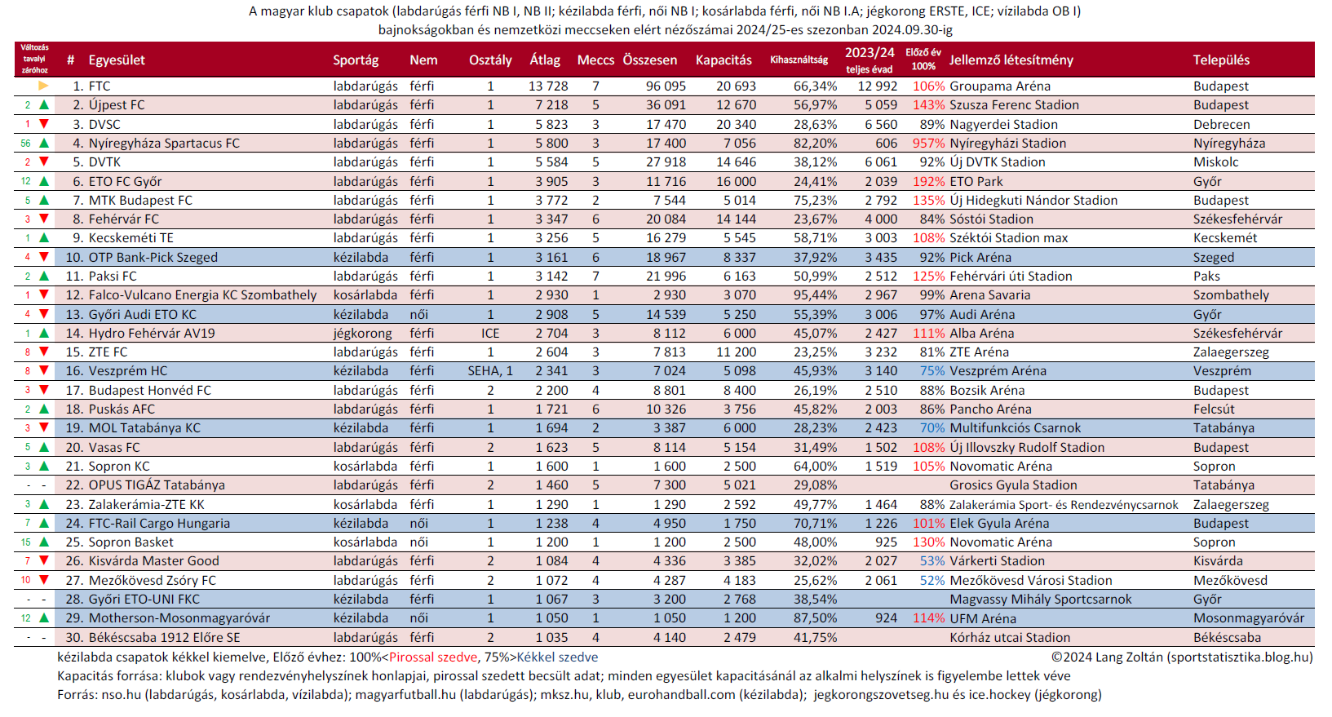Click the Sportág column header
Viewport: 1332px width, 717px height.
click(x=356, y=60)
